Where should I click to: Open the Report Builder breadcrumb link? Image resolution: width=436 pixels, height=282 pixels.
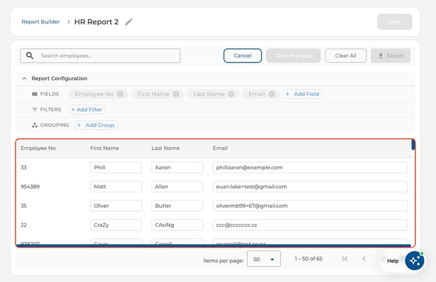[40, 21]
